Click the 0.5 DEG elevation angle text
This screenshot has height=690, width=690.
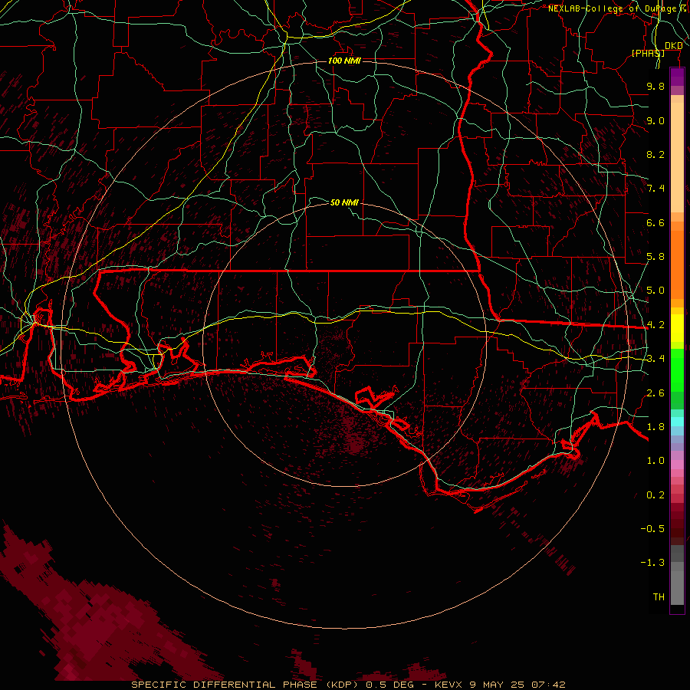tap(390, 685)
